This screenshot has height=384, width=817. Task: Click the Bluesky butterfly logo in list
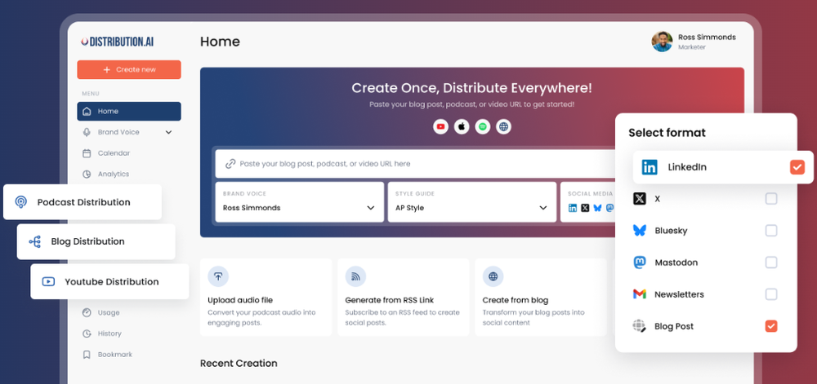[x=640, y=231]
